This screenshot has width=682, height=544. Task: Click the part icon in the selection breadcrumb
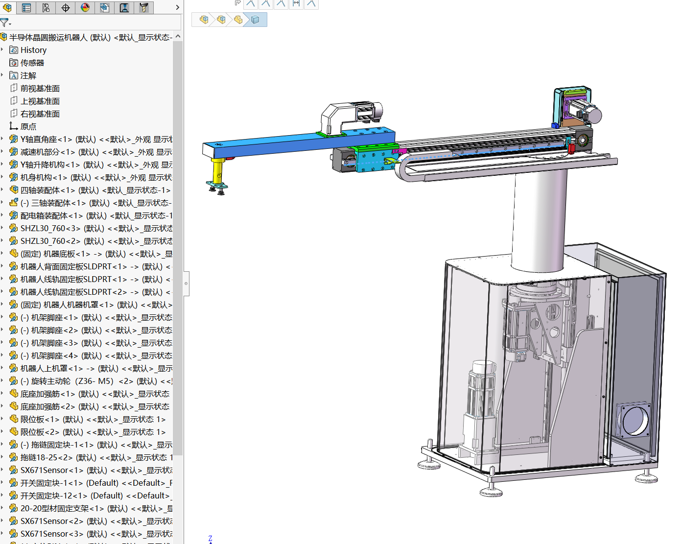pyautogui.click(x=238, y=20)
